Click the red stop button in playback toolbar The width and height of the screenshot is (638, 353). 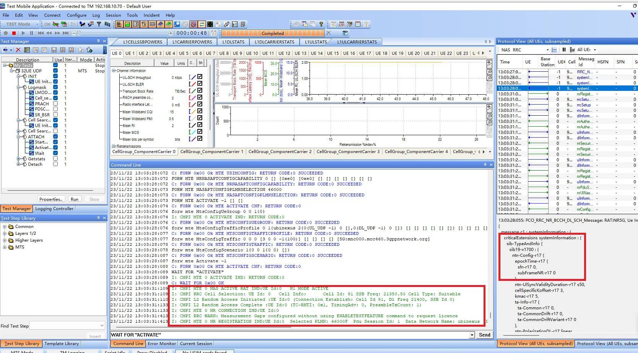[x=14, y=33]
